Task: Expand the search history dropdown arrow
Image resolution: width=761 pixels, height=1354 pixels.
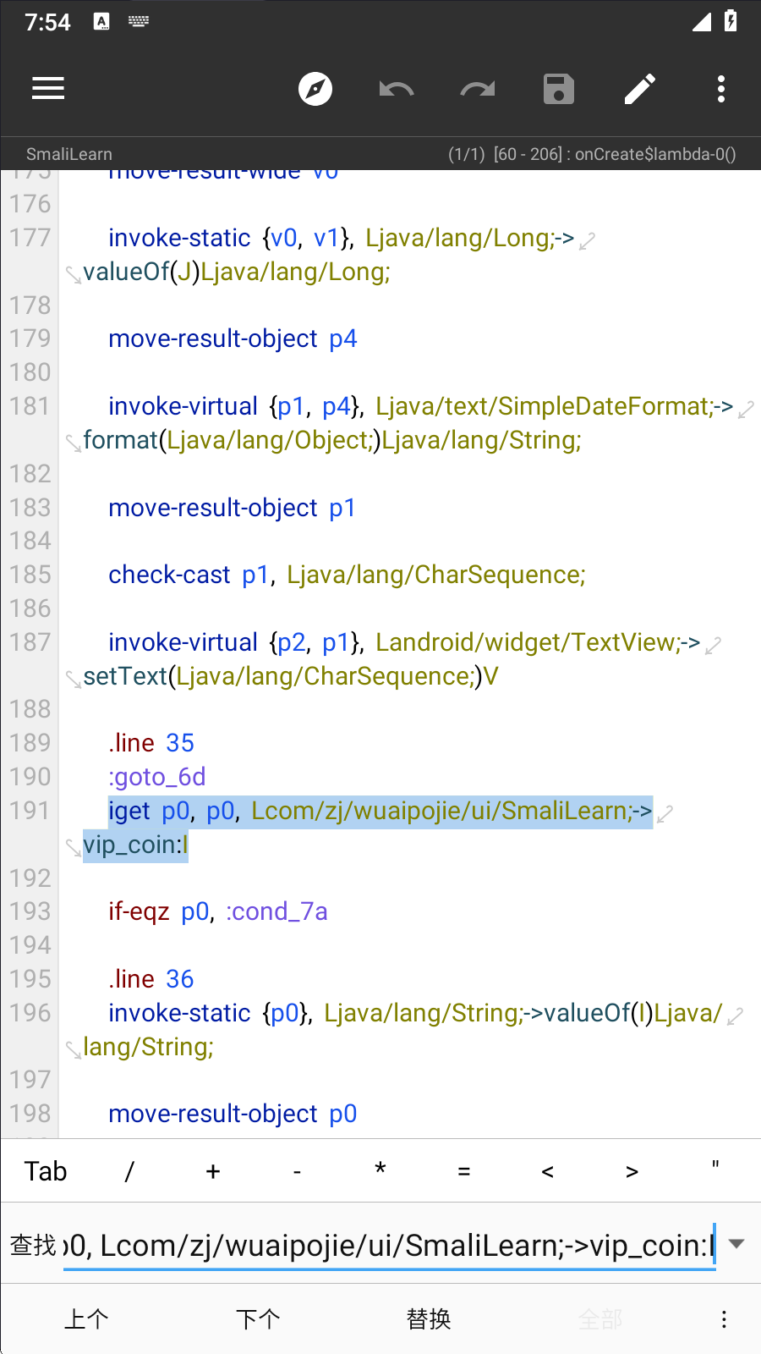Action: [x=736, y=1244]
